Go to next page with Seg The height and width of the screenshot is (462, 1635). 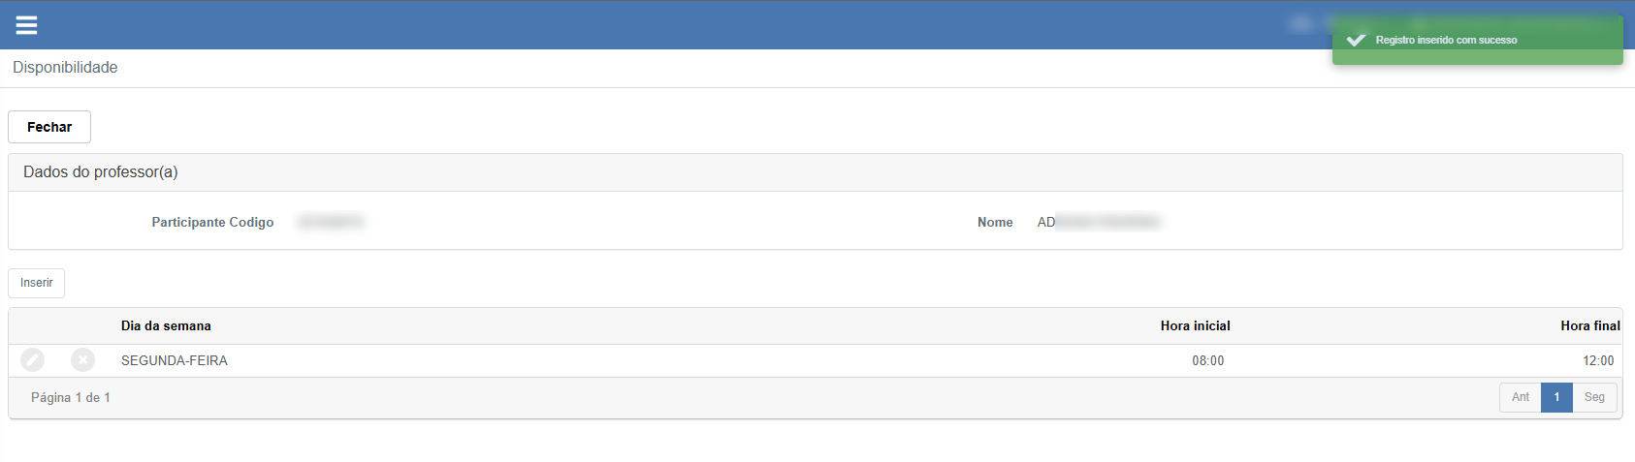click(1594, 397)
